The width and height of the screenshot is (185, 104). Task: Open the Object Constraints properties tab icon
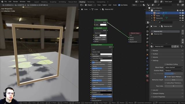click(x=147, y=69)
